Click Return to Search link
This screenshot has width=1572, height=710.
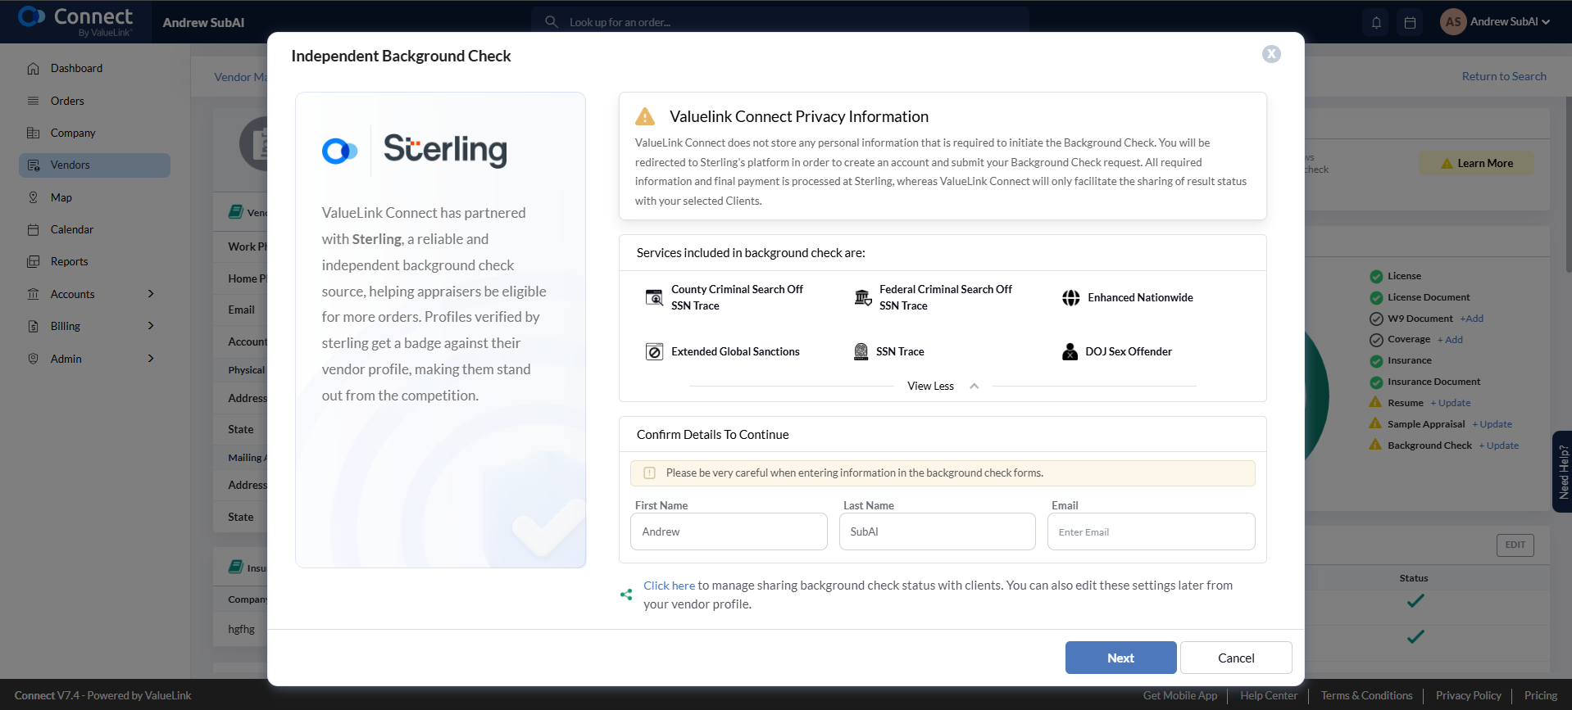click(x=1504, y=76)
